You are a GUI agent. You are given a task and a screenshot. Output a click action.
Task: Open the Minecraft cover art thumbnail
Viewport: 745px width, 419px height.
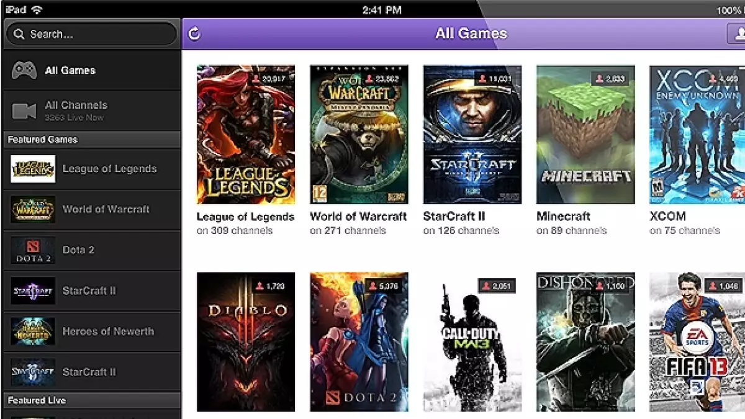click(x=585, y=135)
